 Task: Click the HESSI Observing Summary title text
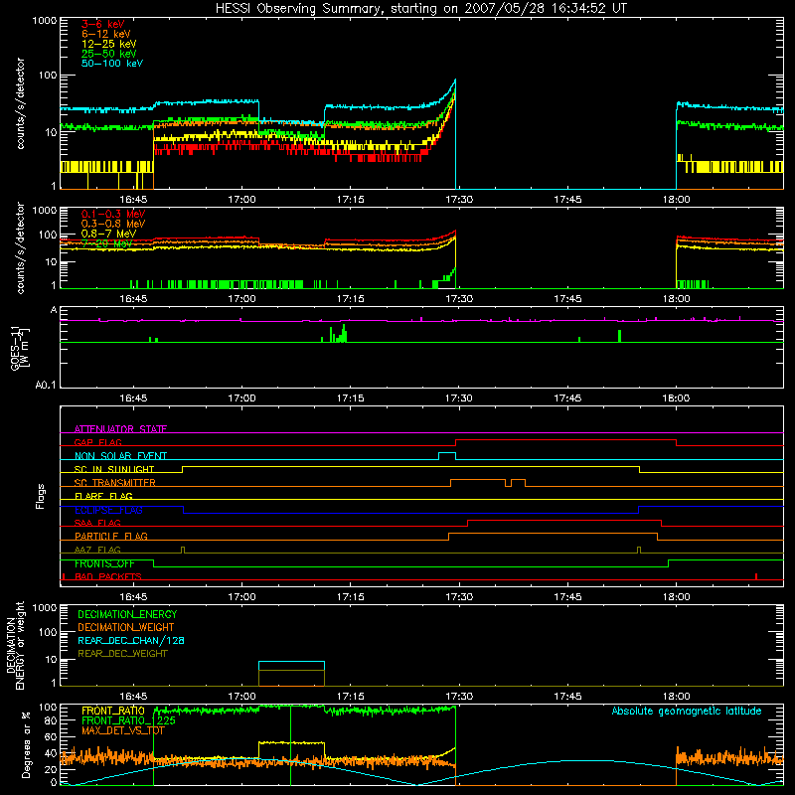click(x=420, y=9)
